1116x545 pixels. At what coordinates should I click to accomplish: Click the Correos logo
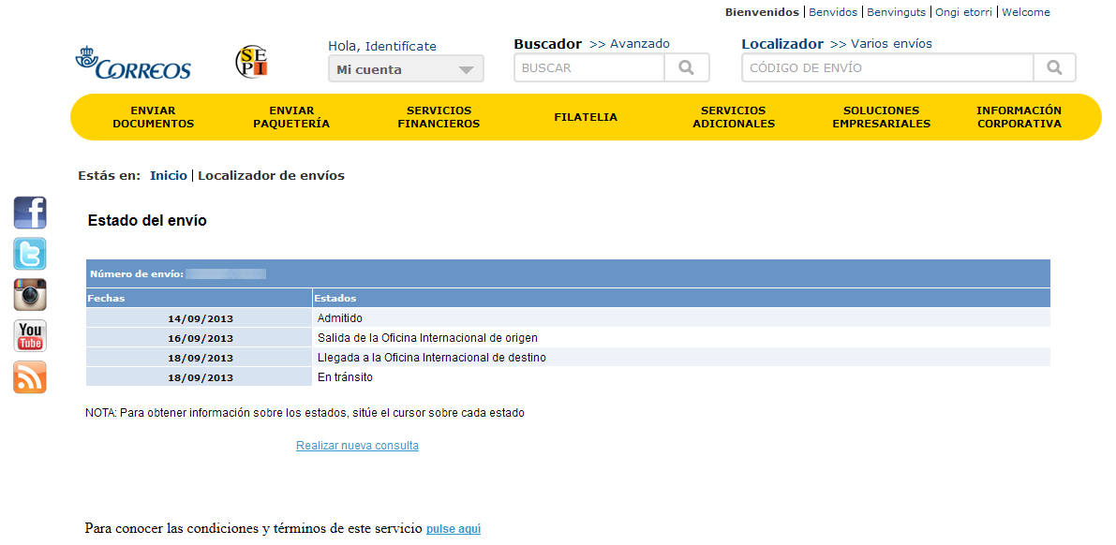[133, 63]
